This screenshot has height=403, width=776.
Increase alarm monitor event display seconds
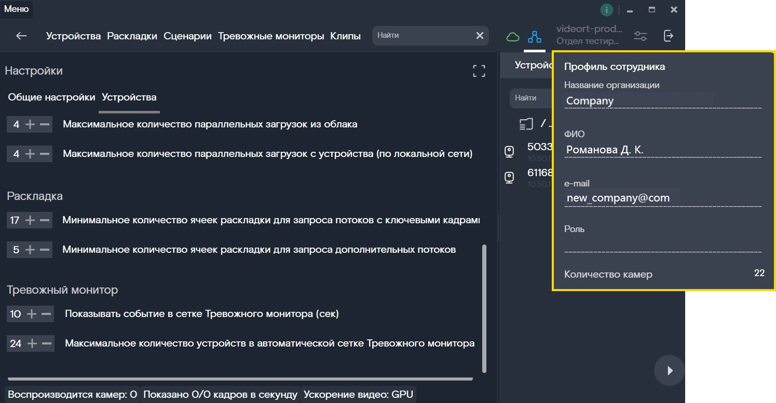click(x=32, y=314)
